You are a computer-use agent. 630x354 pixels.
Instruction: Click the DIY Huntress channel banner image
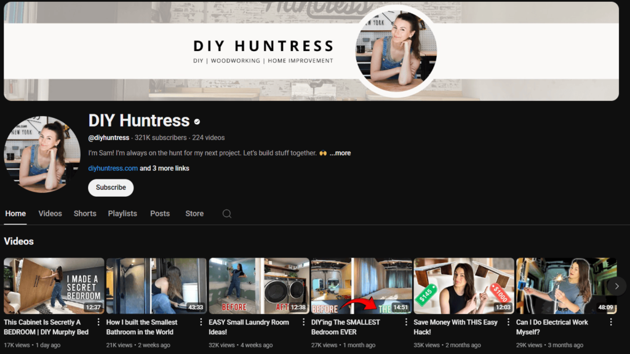pyautogui.click(x=185, y=51)
